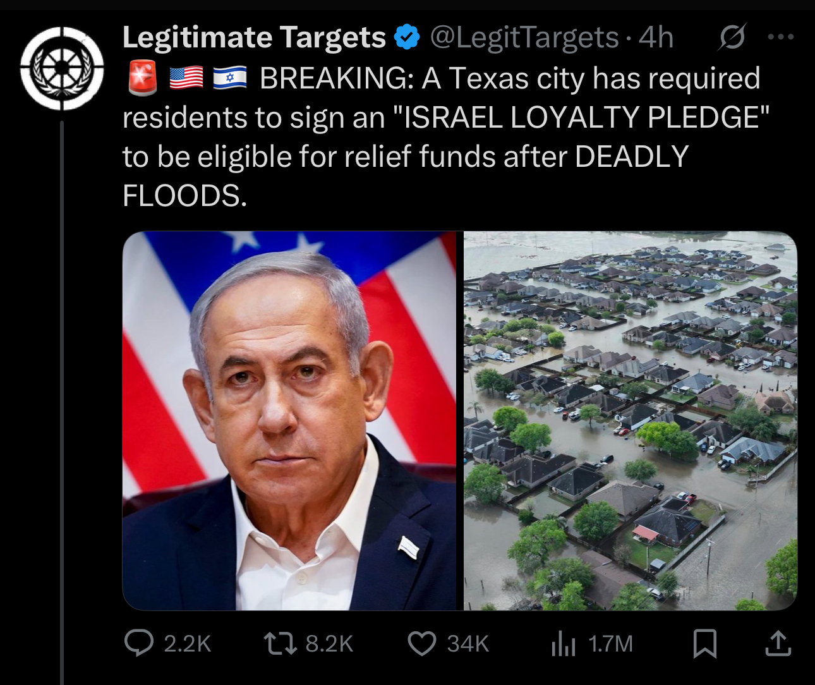Repost the tweet using the retweet arrows icon
Screen dimensions: 815x685
point(280,644)
